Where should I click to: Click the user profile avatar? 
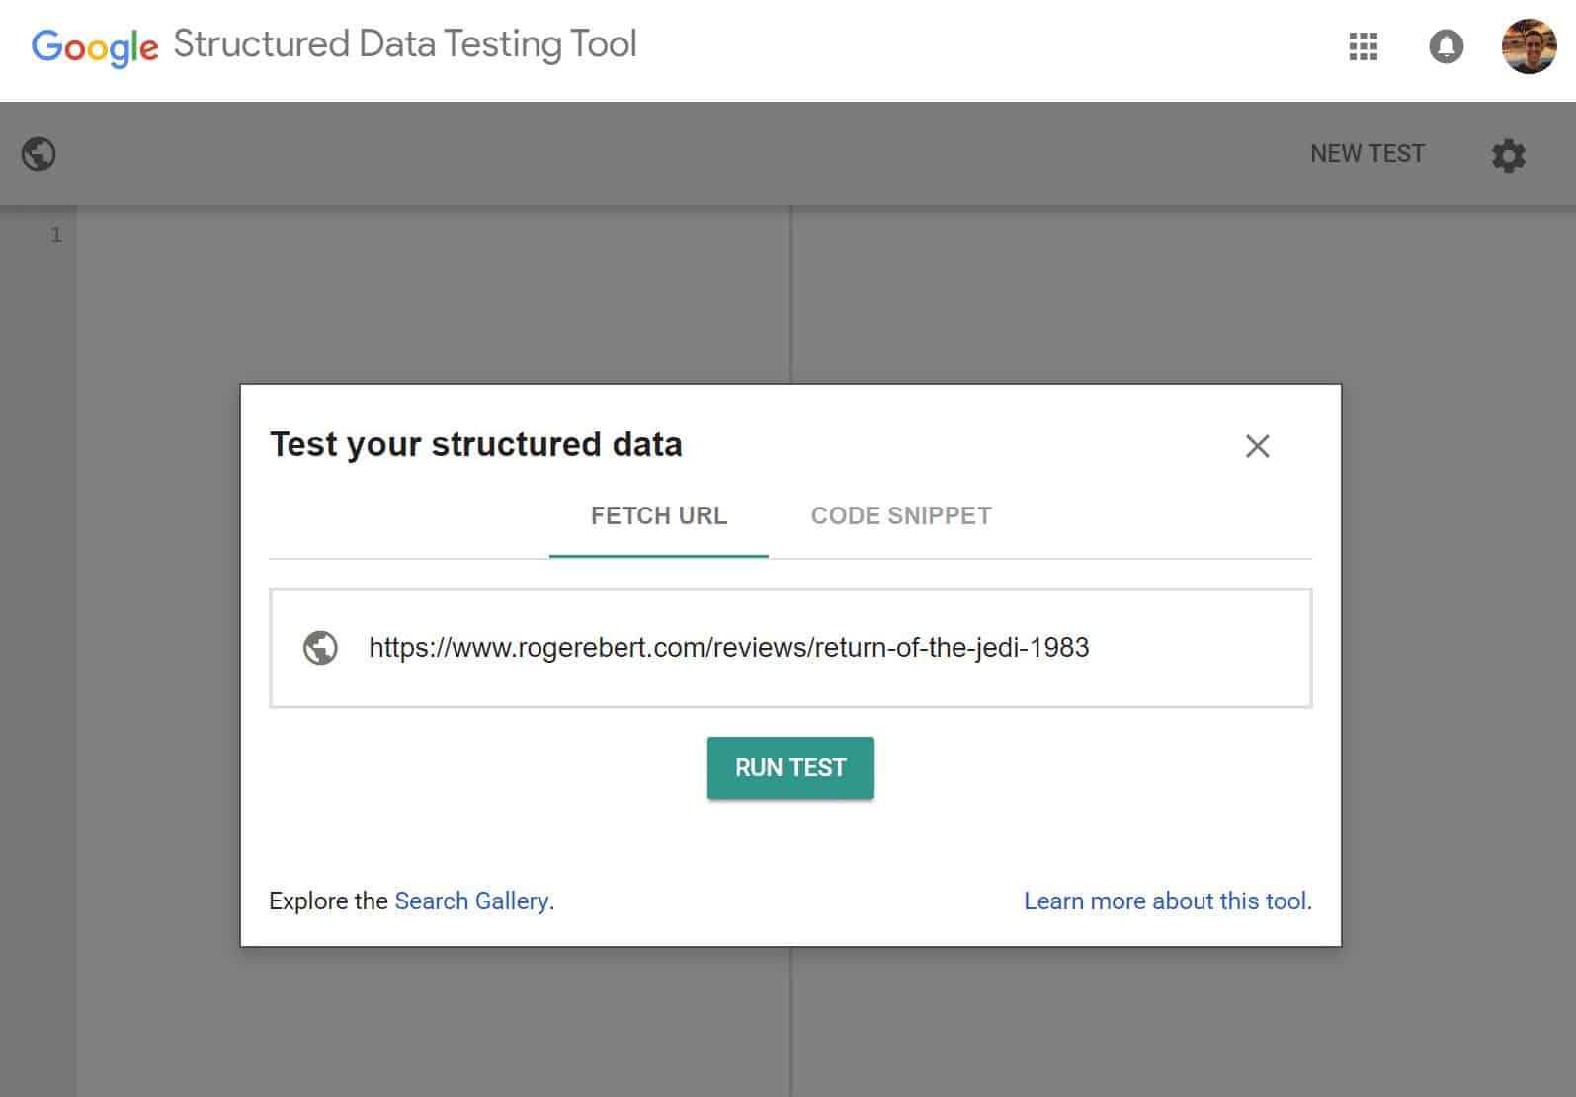[1528, 46]
